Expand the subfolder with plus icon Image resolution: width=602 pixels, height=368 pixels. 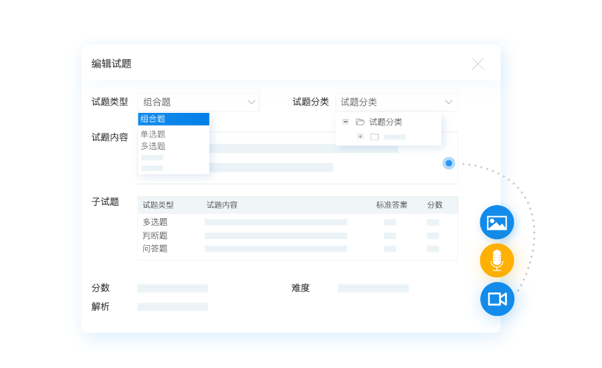point(360,136)
